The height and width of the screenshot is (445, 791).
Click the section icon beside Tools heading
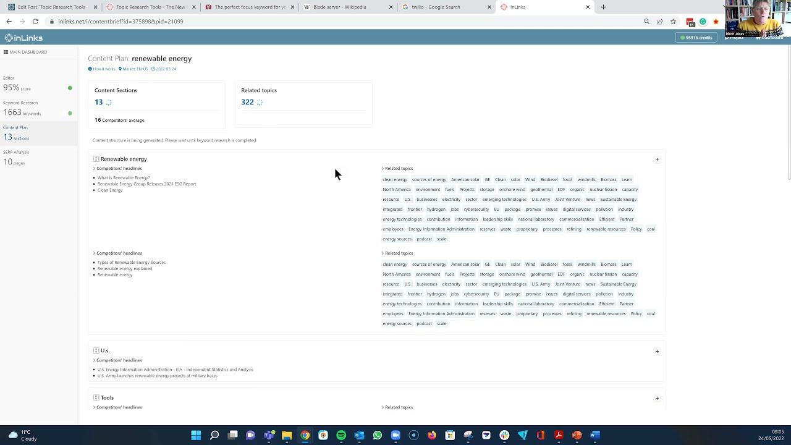(96, 397)
